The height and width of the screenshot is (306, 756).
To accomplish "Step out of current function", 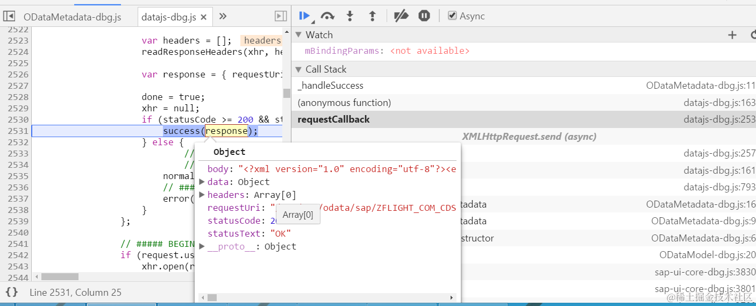I will pyautogui.click(x=372, y=16).
